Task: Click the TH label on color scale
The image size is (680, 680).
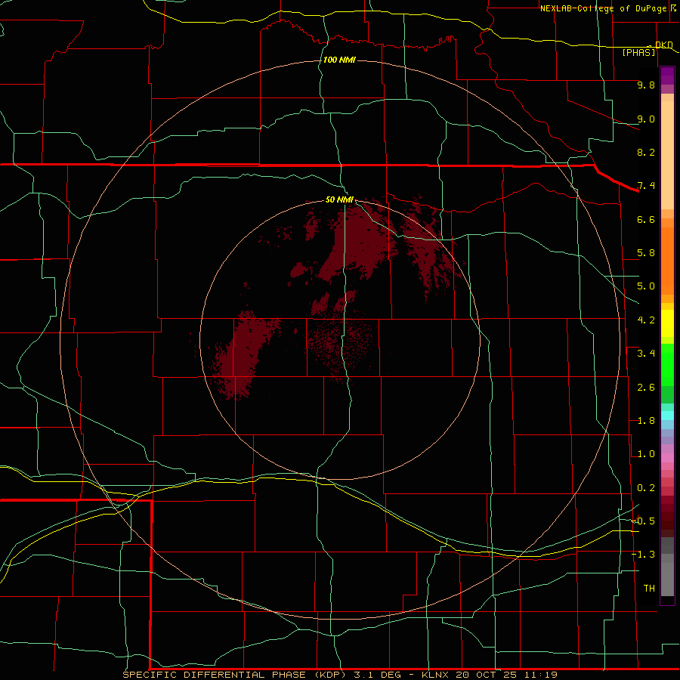Action: (x=649, y=589)
